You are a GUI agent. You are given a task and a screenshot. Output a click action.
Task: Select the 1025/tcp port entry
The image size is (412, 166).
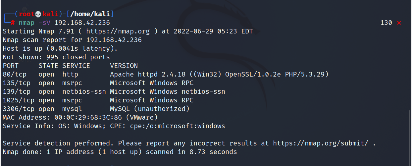pos(19,100)
